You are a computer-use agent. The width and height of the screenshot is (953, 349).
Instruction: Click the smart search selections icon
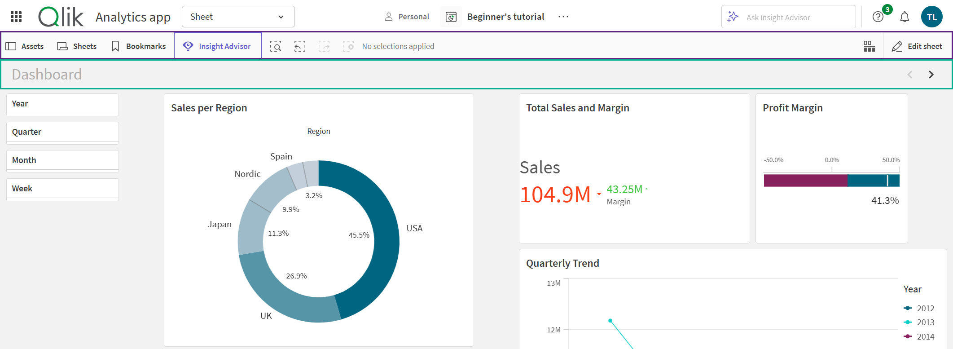click(x=276, y=46)
